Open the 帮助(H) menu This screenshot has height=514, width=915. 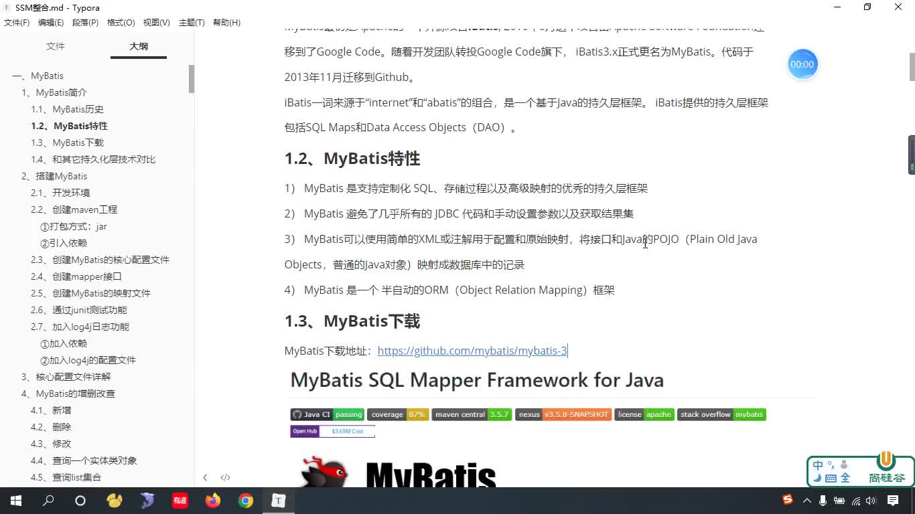click(226, 22)
